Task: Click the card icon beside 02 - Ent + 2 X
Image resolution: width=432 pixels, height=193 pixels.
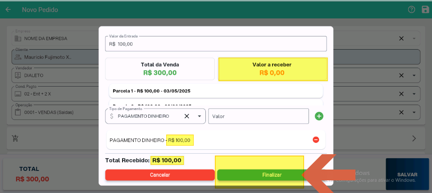Action: [x=18, y=94]
